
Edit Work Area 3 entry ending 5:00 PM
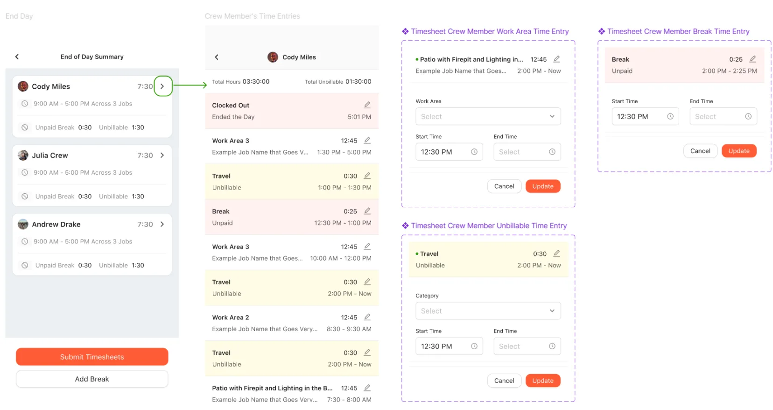[367, 141]
